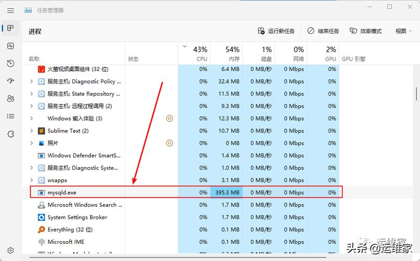Expand Windows 输入体验 (3) group

[31, 118]
